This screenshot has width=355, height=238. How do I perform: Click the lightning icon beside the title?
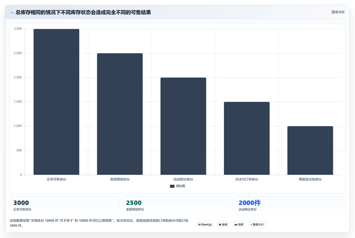click(12, 12)
